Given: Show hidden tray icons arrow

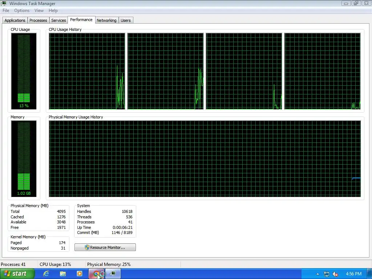Looking at the screenshot, I should coord(318,274).
